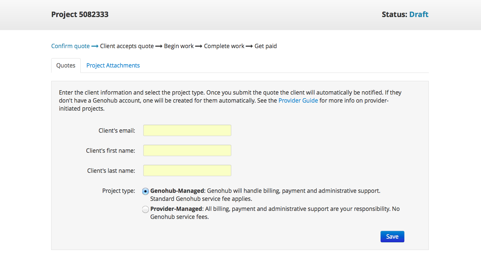Choose the Provider-Managed radio button
The height and width of the screenshot is (258, 481).
[x=146, y=210]
